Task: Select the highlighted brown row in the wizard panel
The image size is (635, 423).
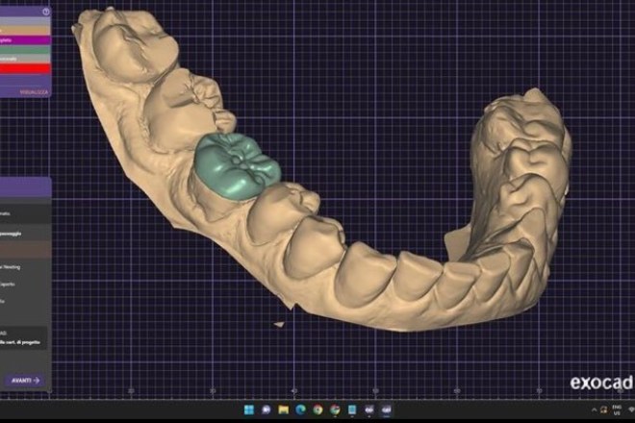Action: click(x=25, y=250)
